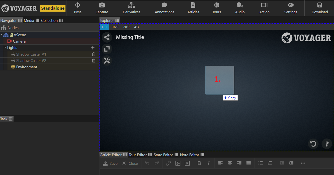Screen dimensions: 334x175
Task: Collapse the Lights tree node
Action: (x=5, y=48)
